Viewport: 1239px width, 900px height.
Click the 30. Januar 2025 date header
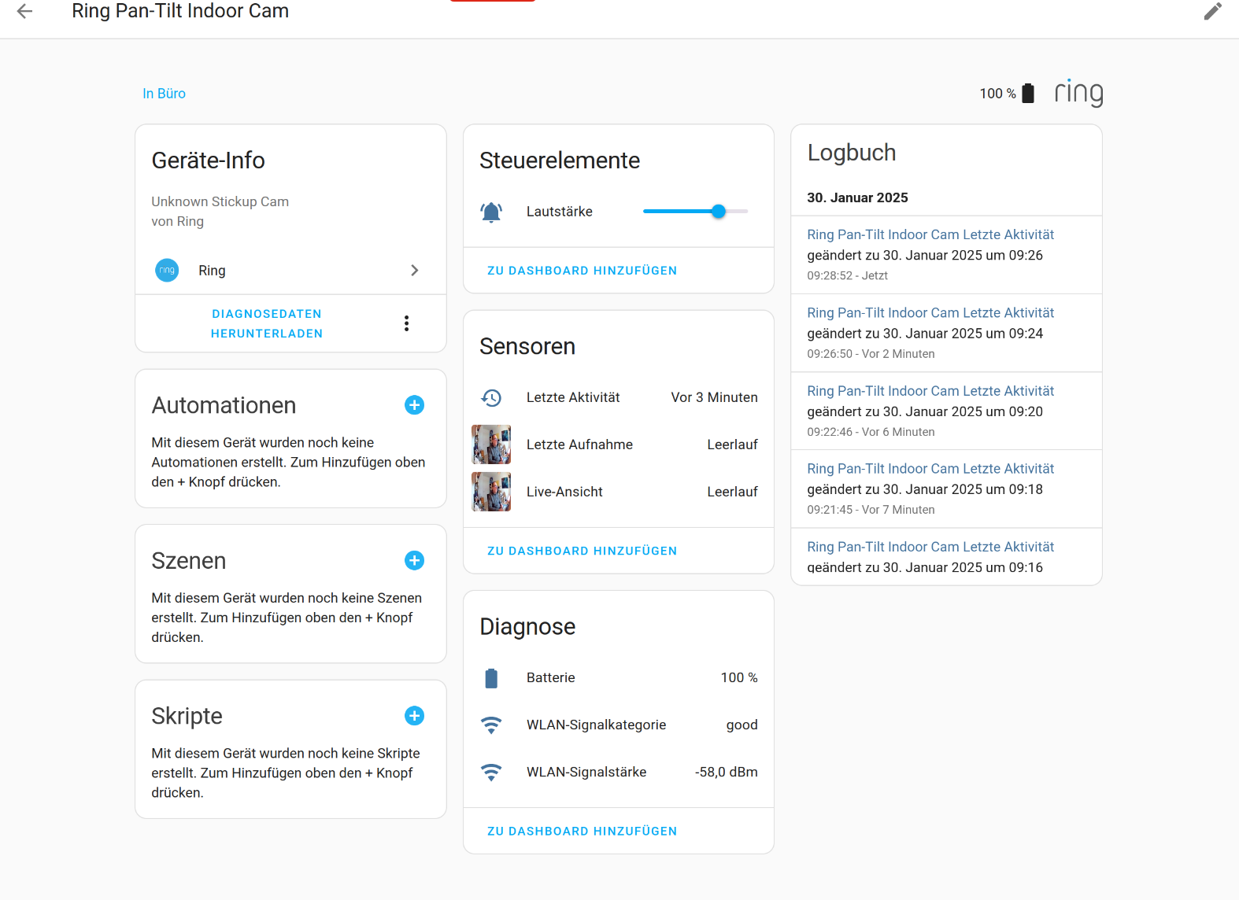(857, 197)
